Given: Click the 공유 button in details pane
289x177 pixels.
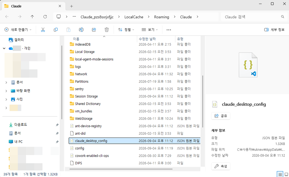Looking at the screenshot, I should (x=221, y=116).
